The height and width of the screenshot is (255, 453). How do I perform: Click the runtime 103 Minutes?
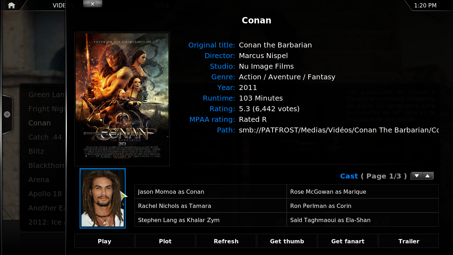[261, 98]
